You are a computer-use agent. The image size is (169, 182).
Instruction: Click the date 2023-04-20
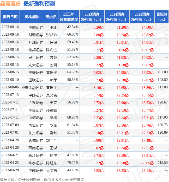10,170
